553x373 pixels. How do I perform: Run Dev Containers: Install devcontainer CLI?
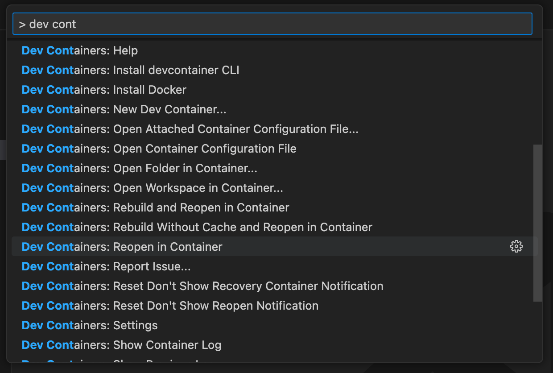point(131,70)
